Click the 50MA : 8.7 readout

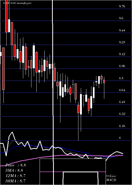(16, 181)
